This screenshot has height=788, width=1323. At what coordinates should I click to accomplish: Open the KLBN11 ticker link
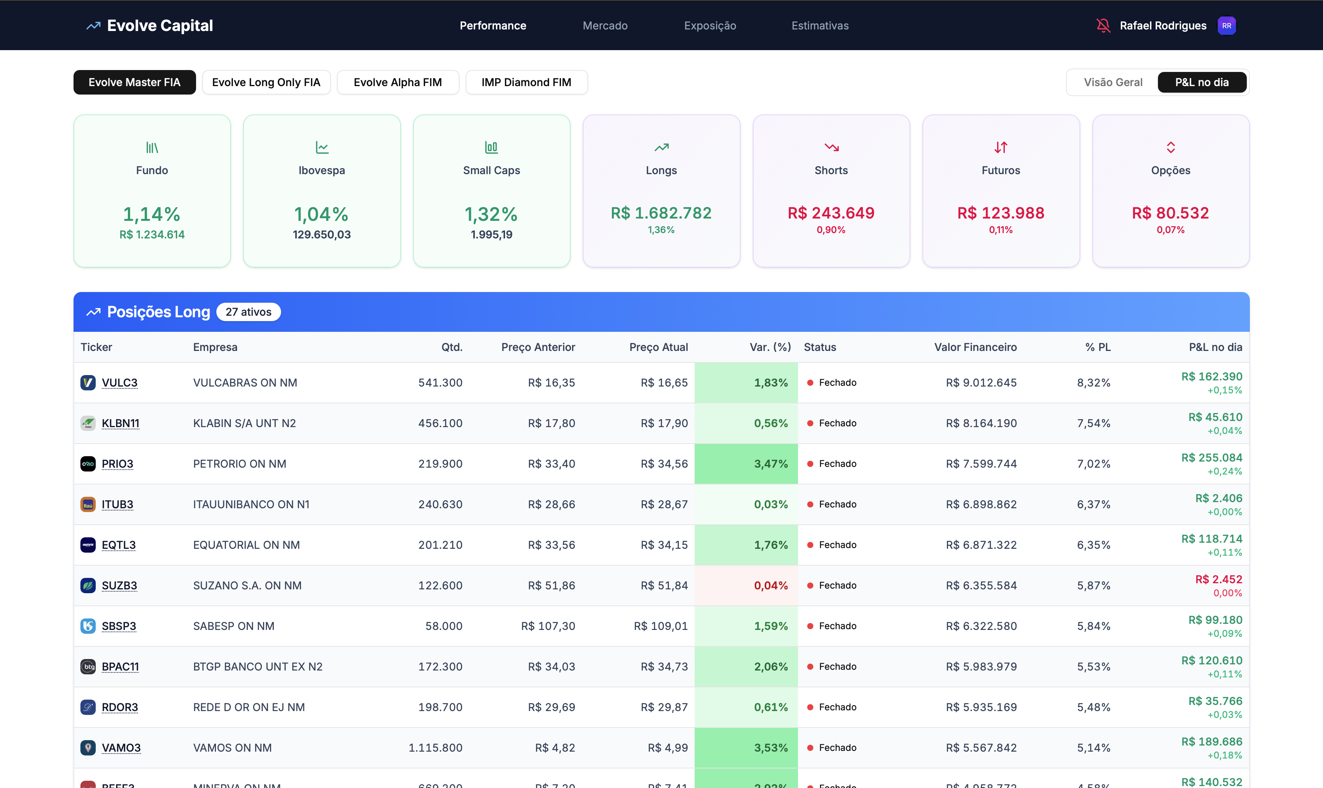click(x=121, y=423)
